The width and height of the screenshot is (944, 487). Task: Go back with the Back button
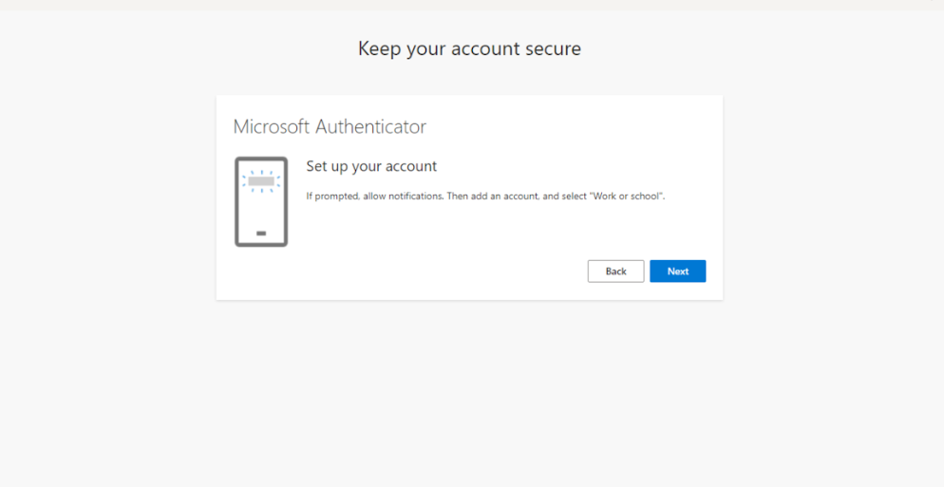[x=615, y=272]
